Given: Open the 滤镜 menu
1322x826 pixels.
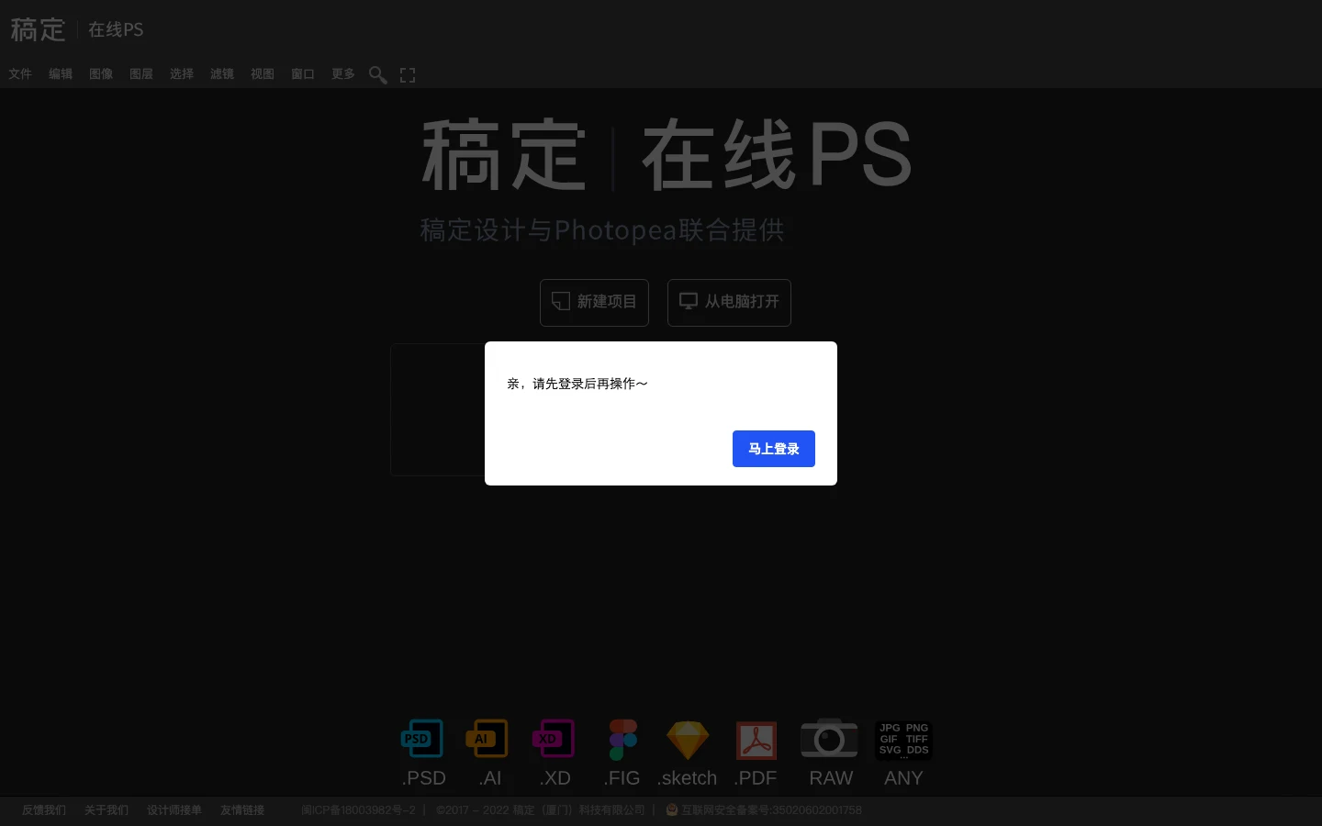Looking at the screenshot, I should coord(222,74).
